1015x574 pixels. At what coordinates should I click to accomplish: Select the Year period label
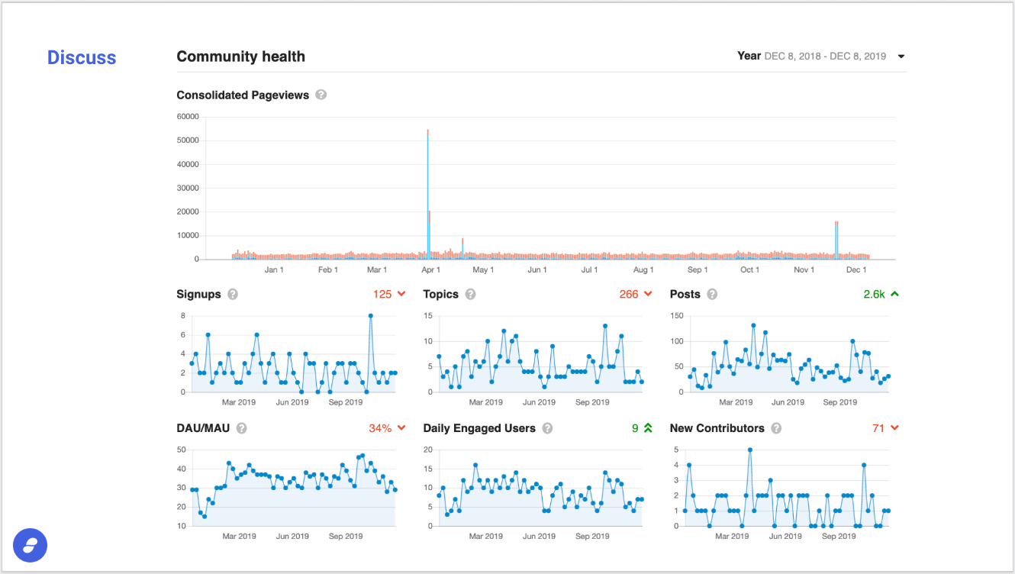pos(749,56)
